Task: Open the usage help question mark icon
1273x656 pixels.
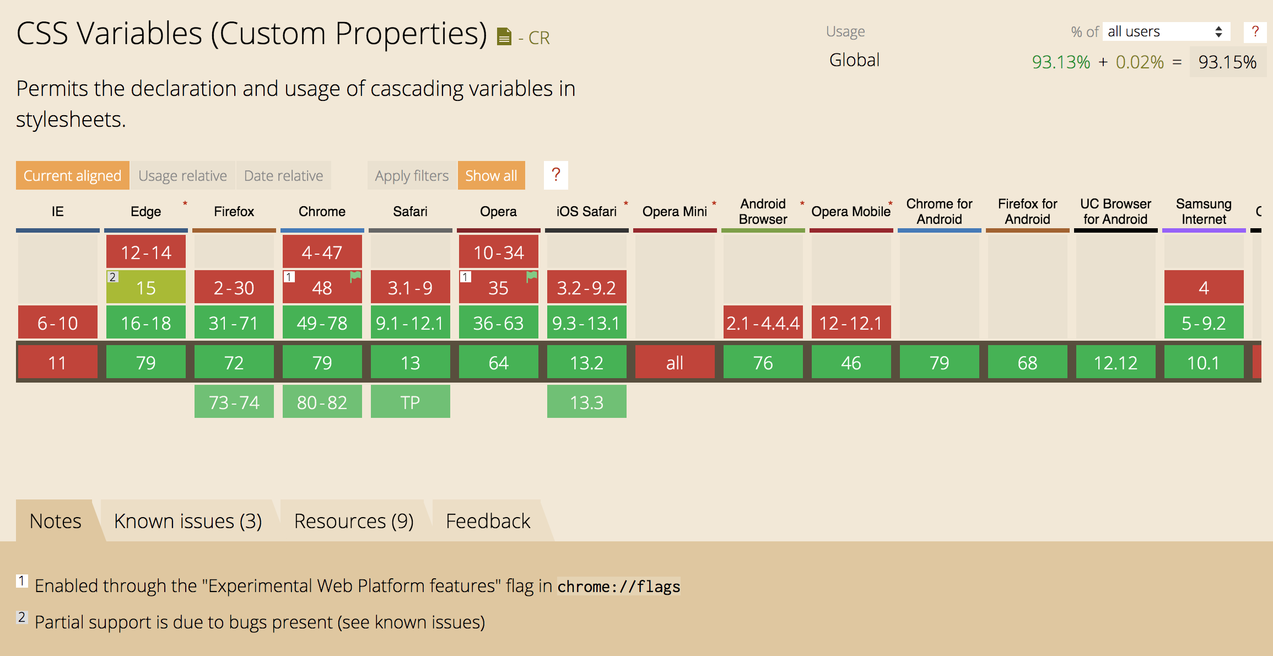Action: pyautogui.click(x=1255, y=32)
